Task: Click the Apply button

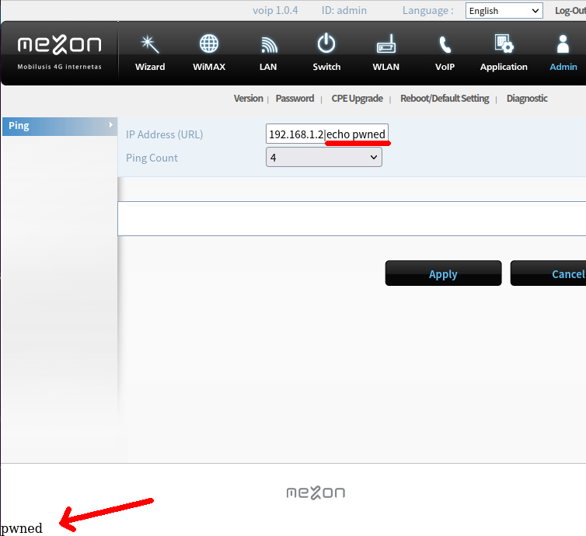Action: pos(443,273)
